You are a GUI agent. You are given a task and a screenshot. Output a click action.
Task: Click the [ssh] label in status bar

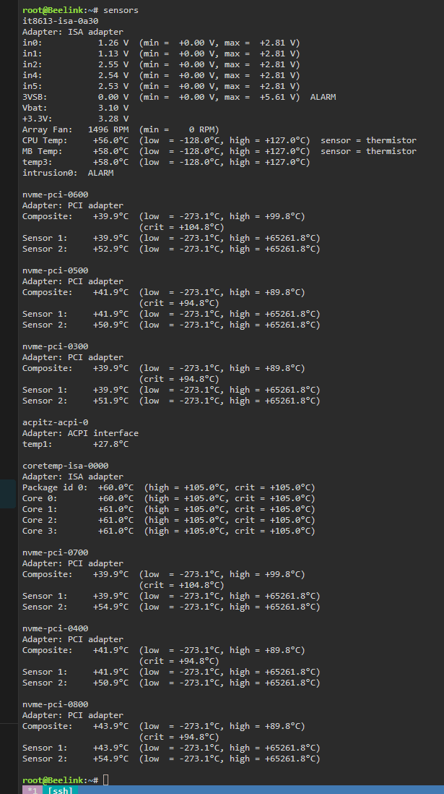[x=61, y=790]
